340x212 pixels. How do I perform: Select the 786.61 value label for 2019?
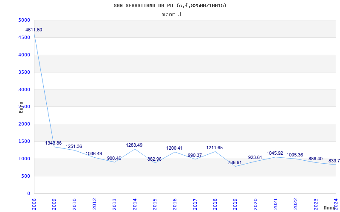(x=235, y=162)
